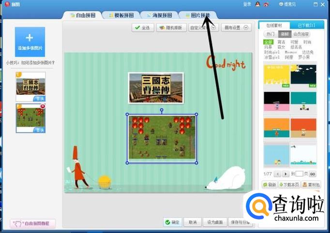Go to next materials page arrow
Viewport: 330px width, 233px height.
click(285, 174)
